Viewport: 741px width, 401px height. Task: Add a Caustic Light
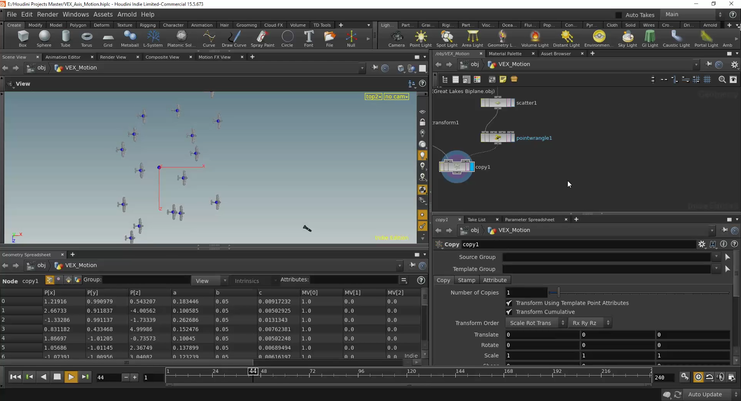click(676, 39)
